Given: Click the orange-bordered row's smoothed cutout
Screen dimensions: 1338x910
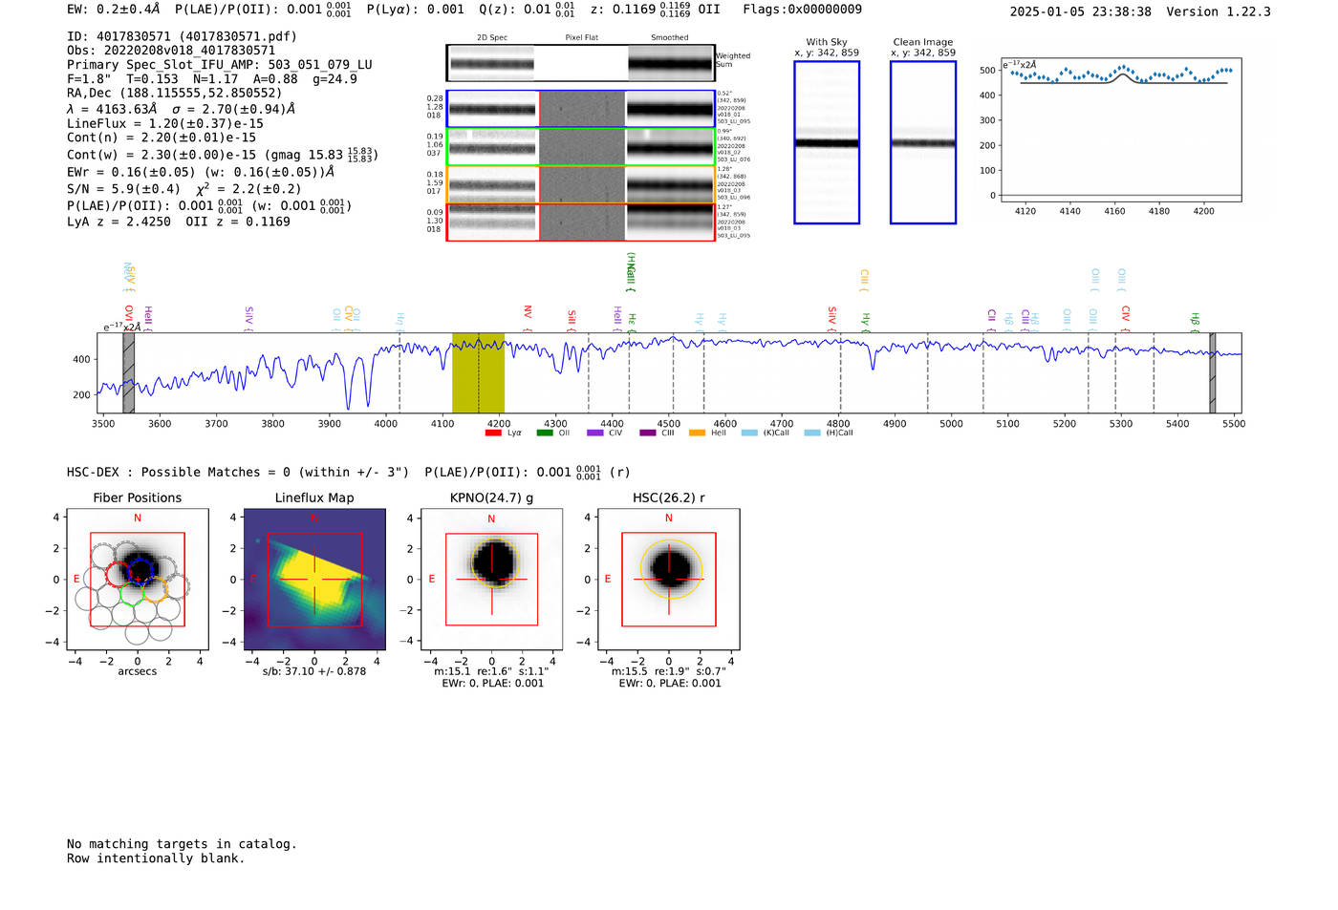Looking at the screenshot, I should coord(670,184).
